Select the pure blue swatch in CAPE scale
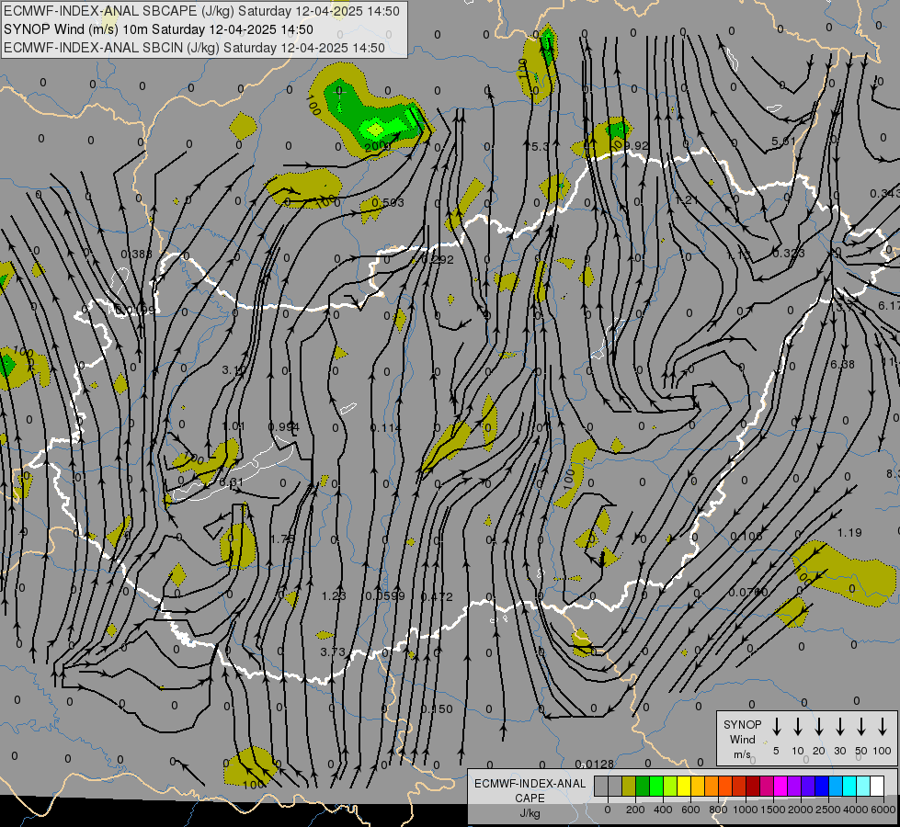The image size is (900, 827). (x=822, y=787)
